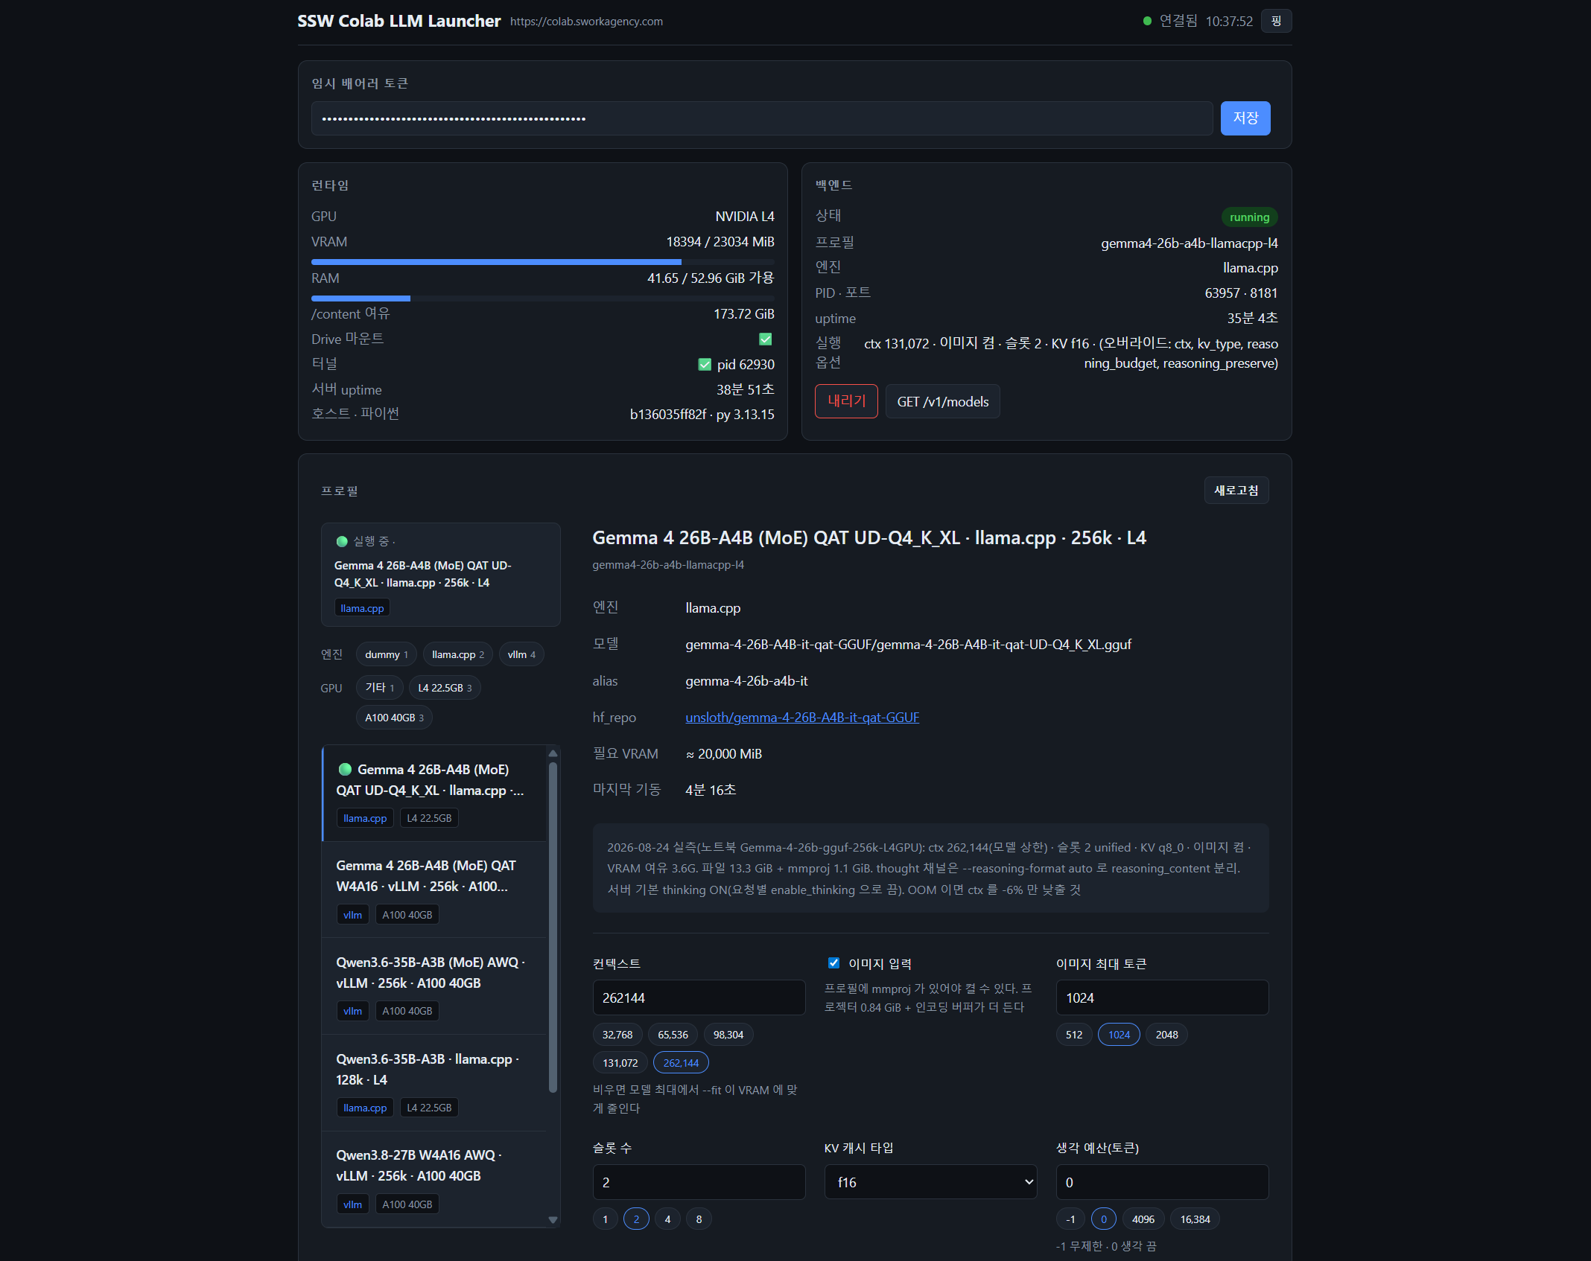Click the 새로고침 button
The image size is (1591, 1261).
[1236, 491]
